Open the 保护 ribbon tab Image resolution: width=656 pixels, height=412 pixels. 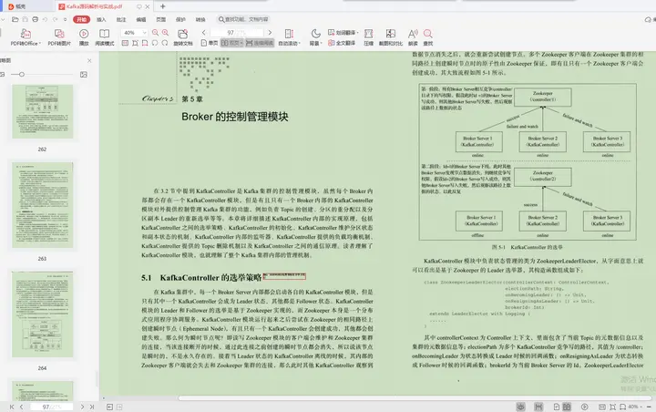(180, 19)
